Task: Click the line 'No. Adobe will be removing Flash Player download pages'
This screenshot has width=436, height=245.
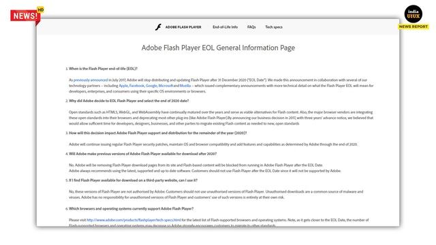Action: point(196,165)
